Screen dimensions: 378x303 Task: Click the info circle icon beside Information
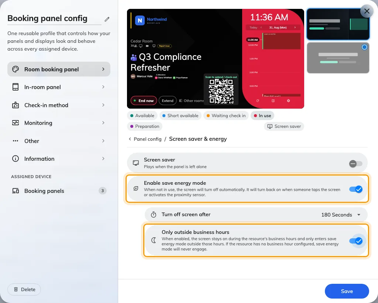point(16,159)
